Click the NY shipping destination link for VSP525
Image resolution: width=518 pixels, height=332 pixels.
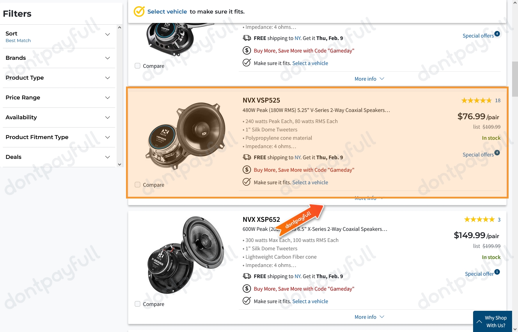pos(297,157)
